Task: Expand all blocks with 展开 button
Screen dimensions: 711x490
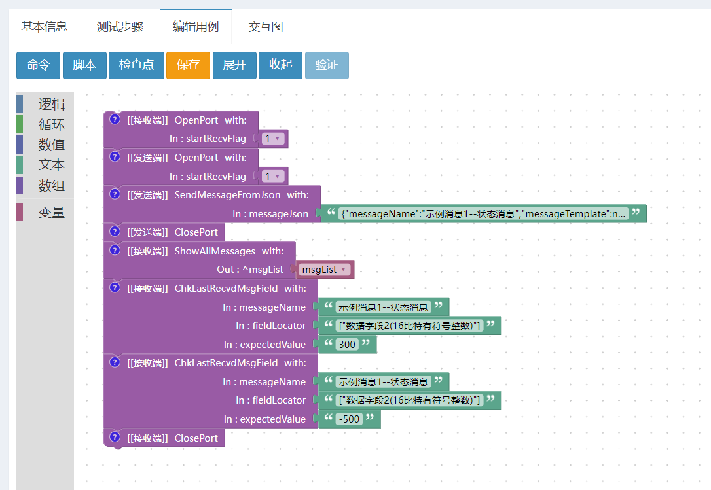Action: 234,65
